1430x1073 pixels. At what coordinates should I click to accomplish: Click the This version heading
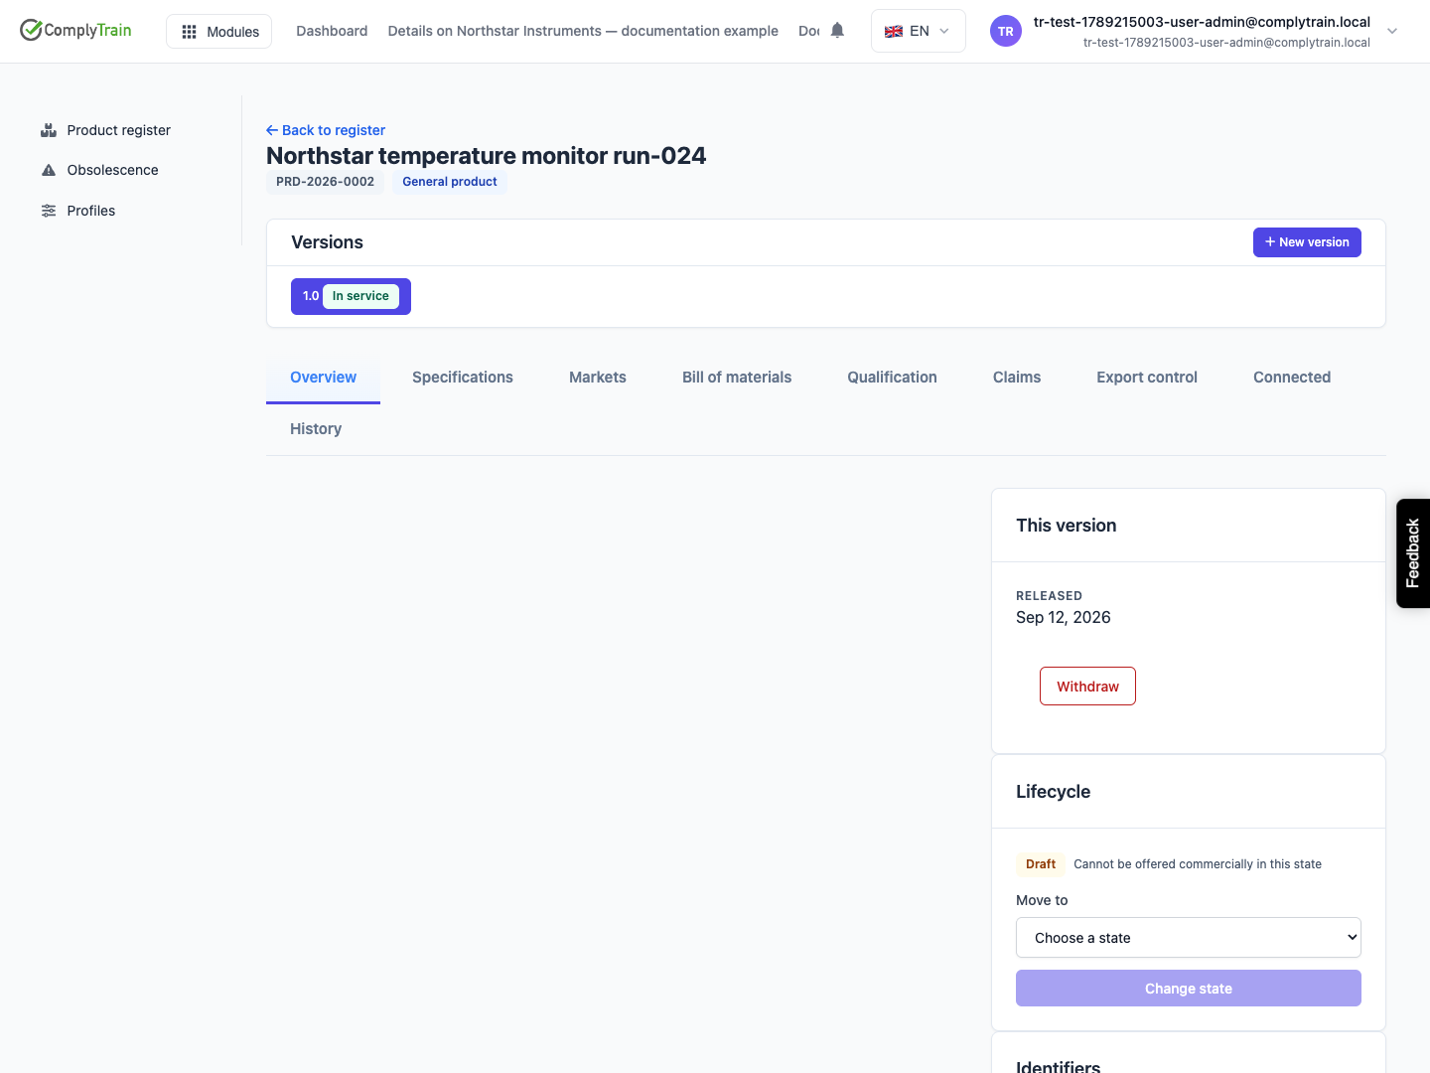(x=1066, y=526)
